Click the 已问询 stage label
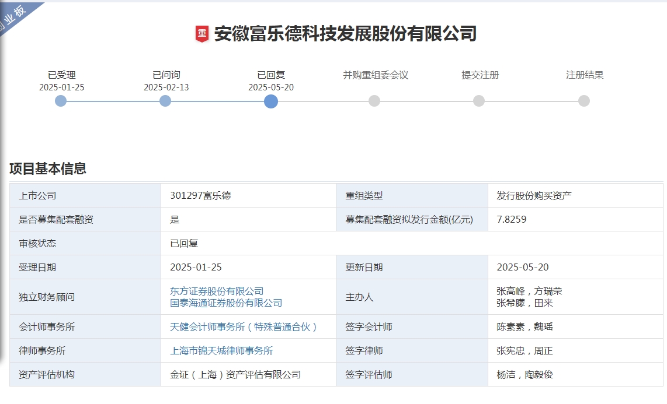Viewport: 667px width, 404px height. click(x=166, y=75)
